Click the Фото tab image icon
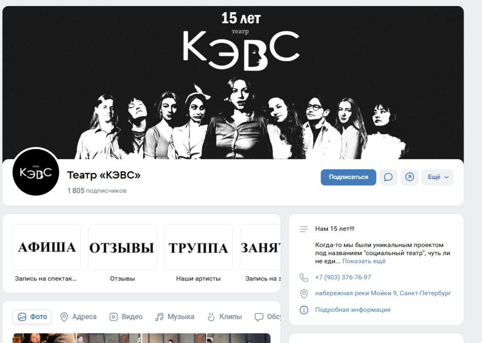Image resolution: width=482 pixels, height=343 pixels. coord(22,317)
